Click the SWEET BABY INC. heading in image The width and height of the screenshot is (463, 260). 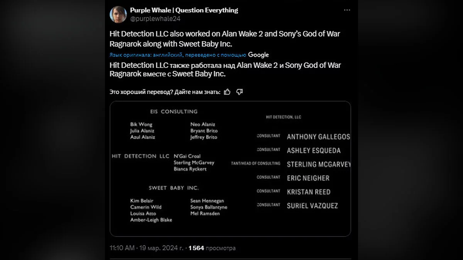tap(174, 188)
